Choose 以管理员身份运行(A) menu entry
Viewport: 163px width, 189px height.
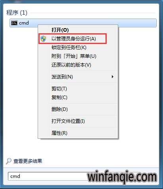pos(74,39)
